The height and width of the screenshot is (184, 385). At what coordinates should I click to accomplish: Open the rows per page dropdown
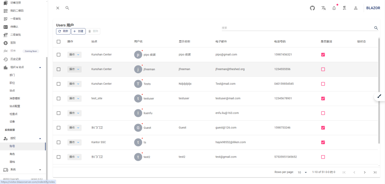point(303,172)
